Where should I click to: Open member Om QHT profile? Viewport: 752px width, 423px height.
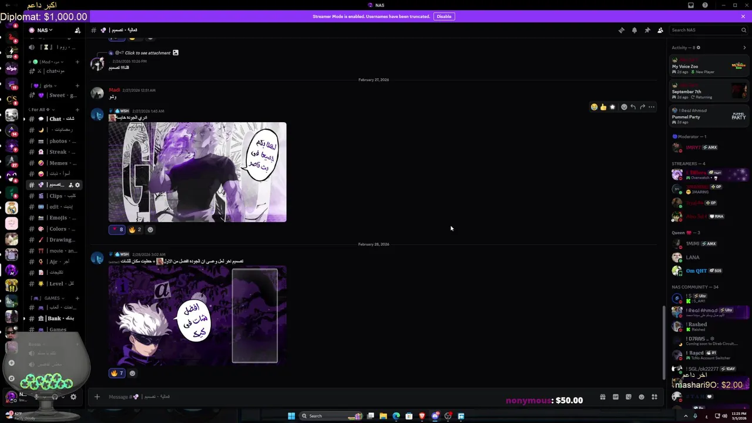[709, 271]
